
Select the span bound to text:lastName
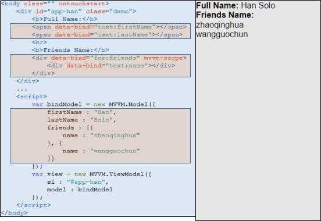[107, 35]
